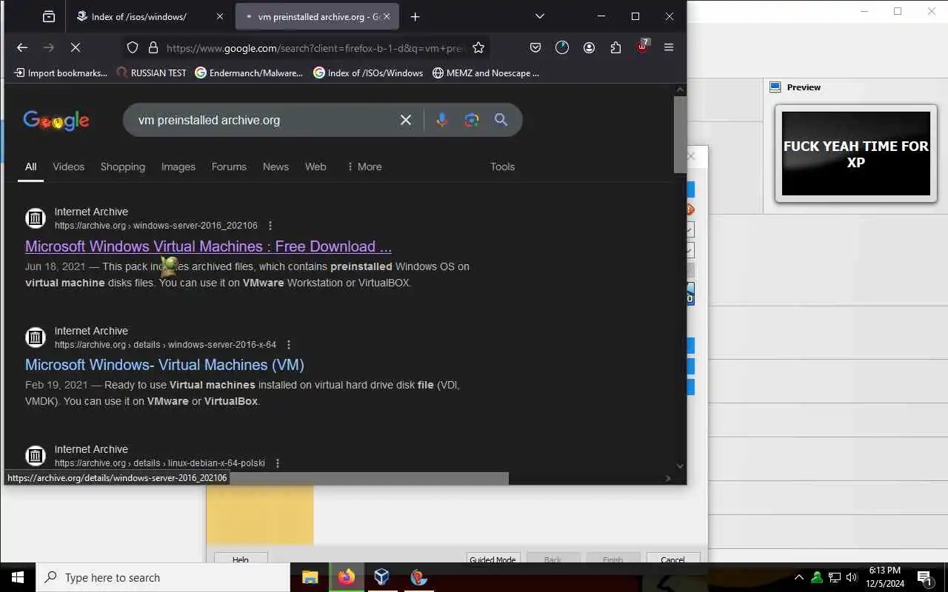Viewport: 948px width, 592px height.
Task: Open 'Microsoft Windows- Virtual Machines (VM)' result
Action: pos(164,365)
